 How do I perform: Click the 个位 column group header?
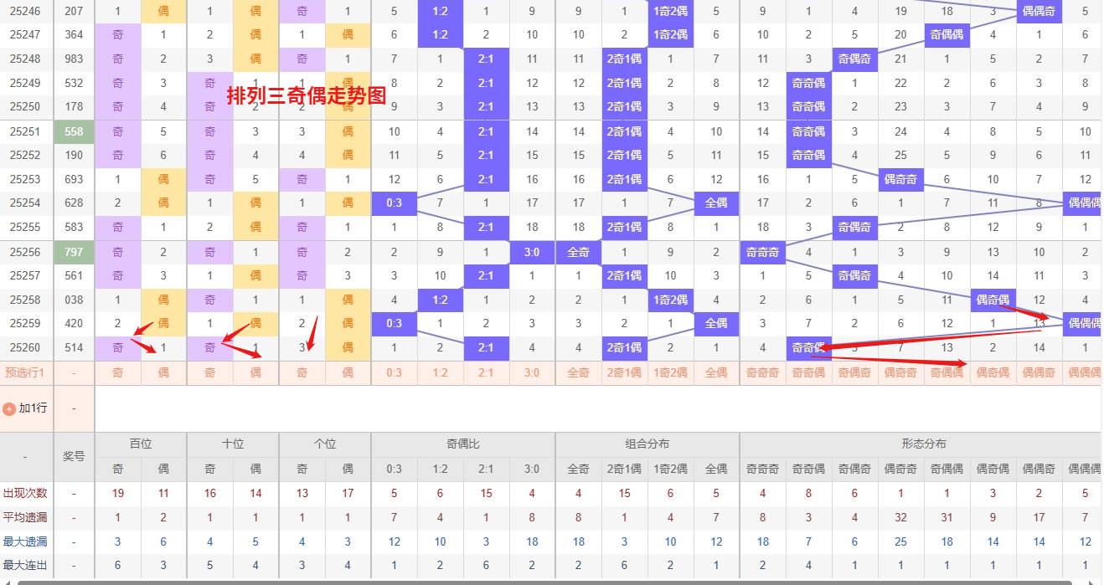325,444
